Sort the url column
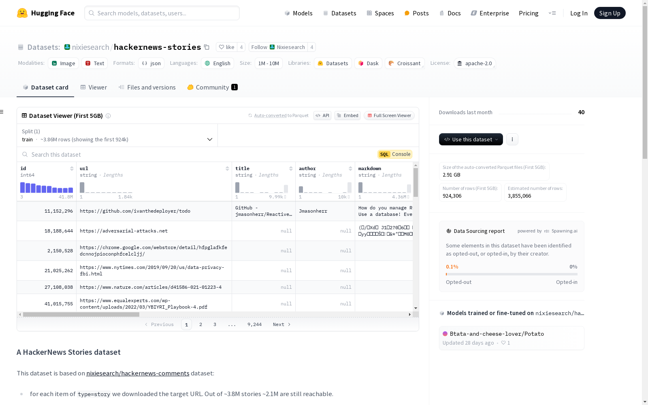 [x=227, y=168]
